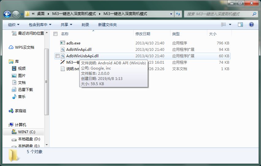Click the Back navigation arrow
Screen dimensions: 261x166
(7, 14)
